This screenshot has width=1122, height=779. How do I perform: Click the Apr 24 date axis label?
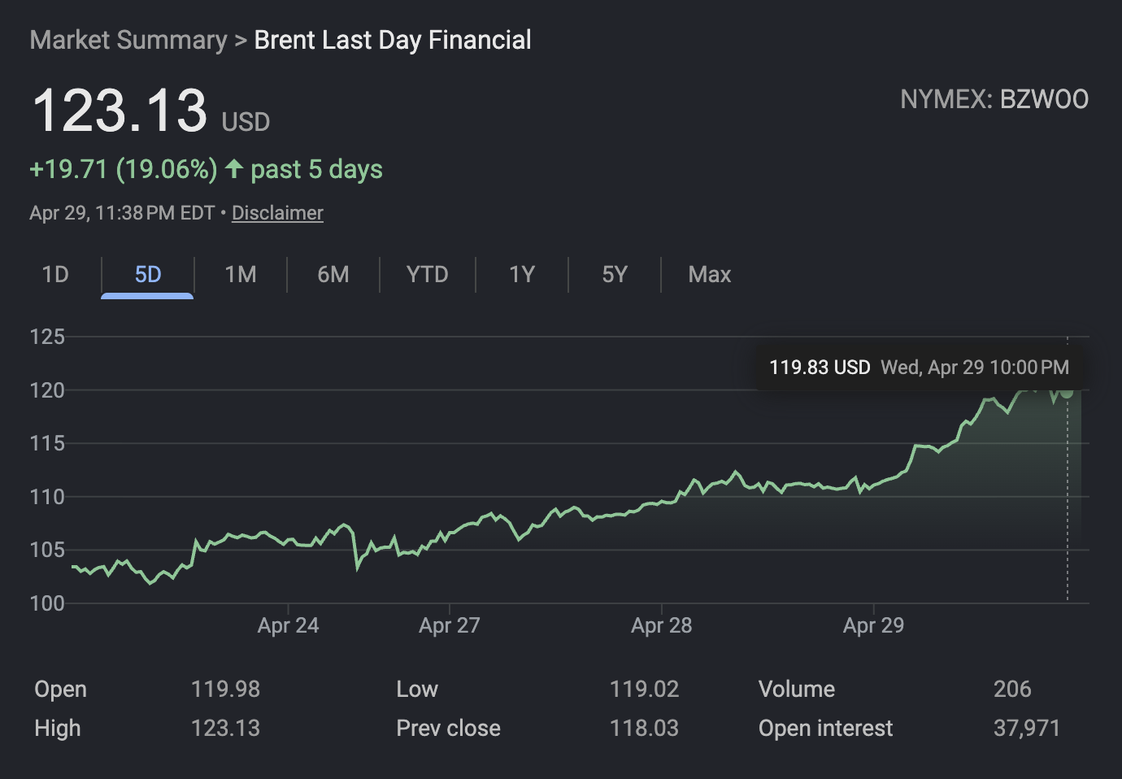[x=288, y=625]
